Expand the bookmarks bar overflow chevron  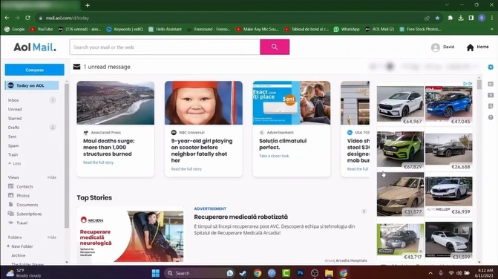(x=492, y=29)
